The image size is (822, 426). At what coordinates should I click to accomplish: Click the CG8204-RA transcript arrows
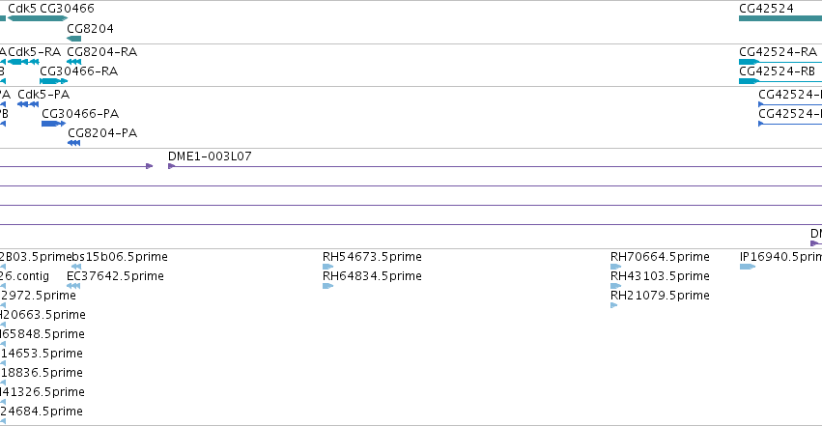point(74,62)
